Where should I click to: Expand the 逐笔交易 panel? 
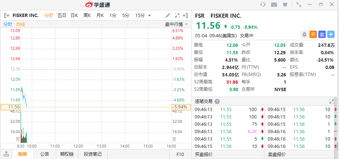coord(331,101)
